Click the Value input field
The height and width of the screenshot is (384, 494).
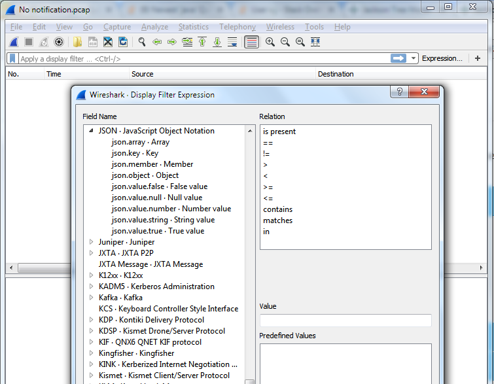pos(345,321)
